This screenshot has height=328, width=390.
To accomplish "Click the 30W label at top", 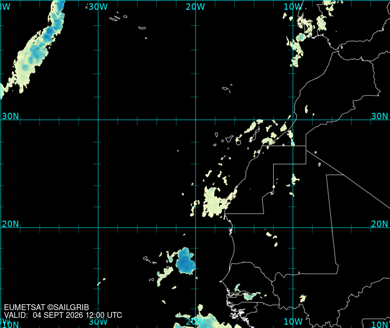I will [x=98, y=7].
